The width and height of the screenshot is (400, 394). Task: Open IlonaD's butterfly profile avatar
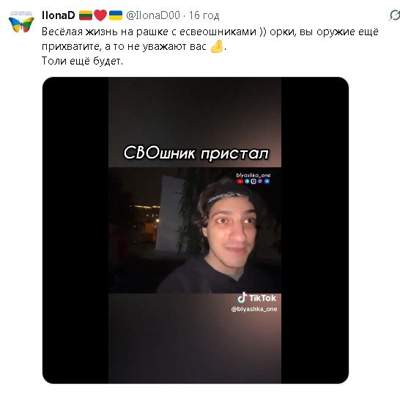[x=21, y=22]
